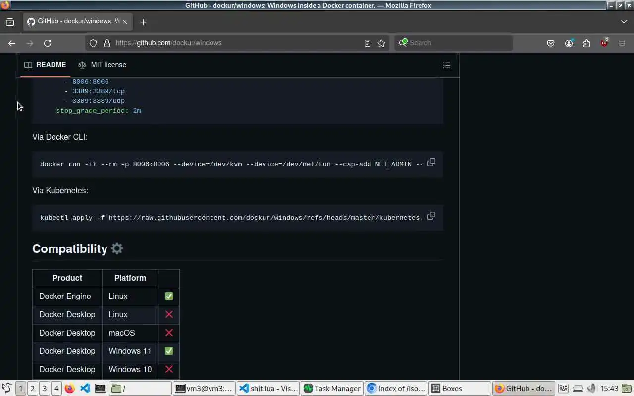Click the red cross for Docker Desktop Linux
The image size is (634, 396).
(x=169, y=314)
